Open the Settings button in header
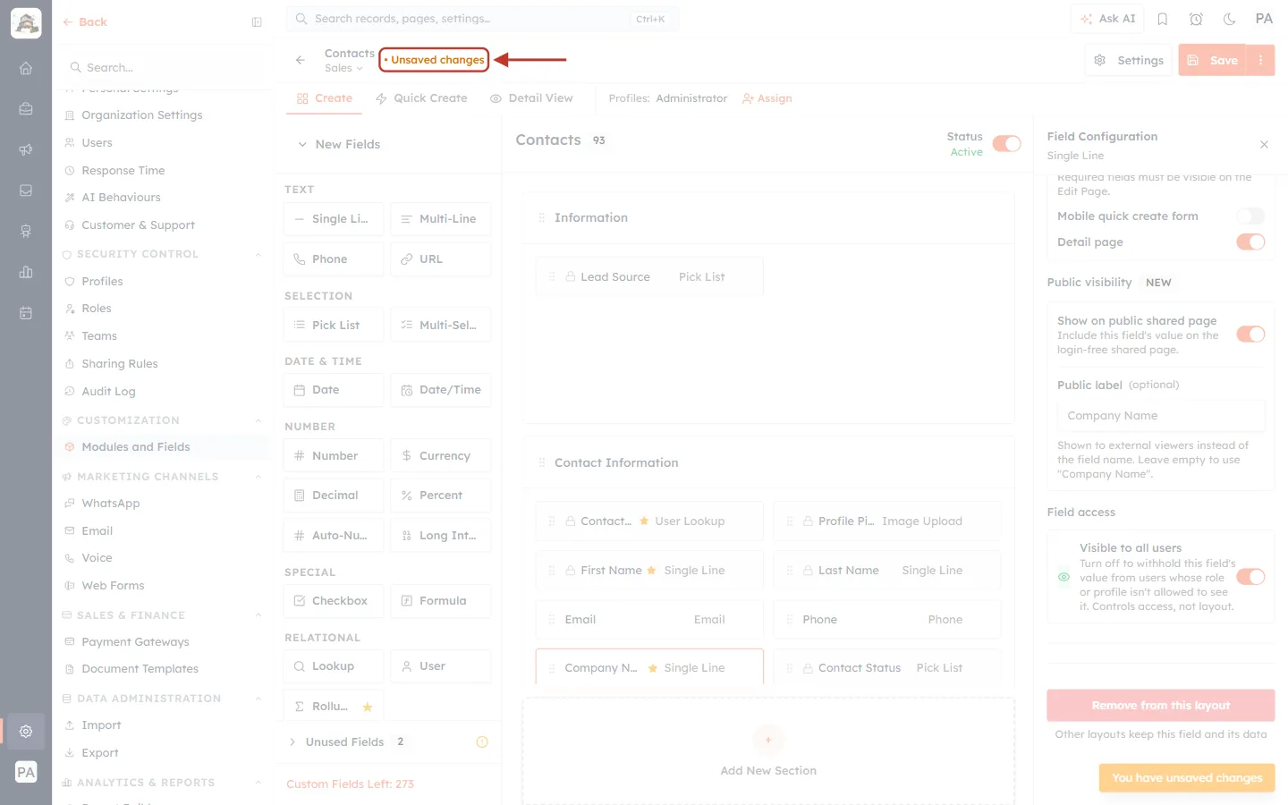Viewport: 1288px width, 805px height. point(1129,60)
